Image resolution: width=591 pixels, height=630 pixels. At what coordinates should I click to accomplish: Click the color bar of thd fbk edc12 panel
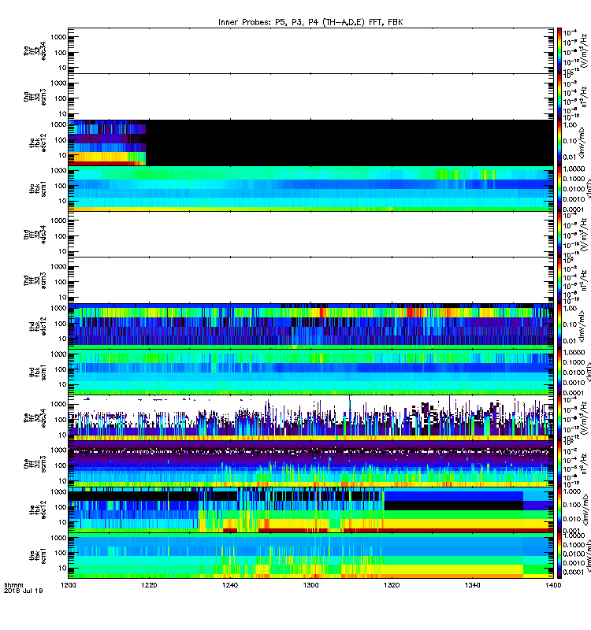pyautogui.click(x=559, y=326)
